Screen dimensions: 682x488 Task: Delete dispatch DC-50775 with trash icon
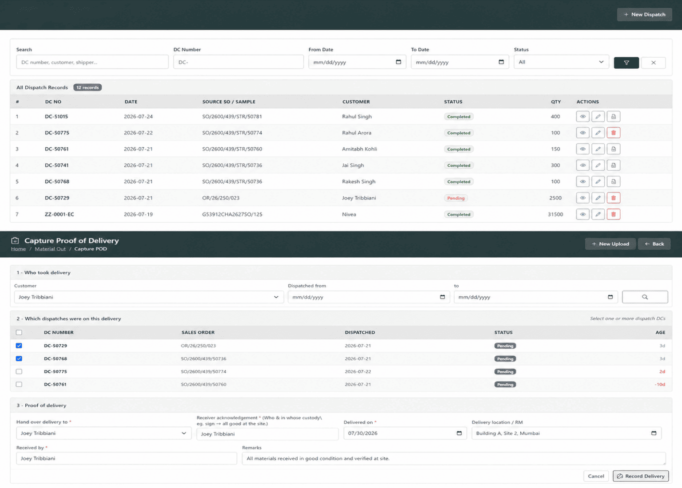pyautogui.click(x=613, y=133)
